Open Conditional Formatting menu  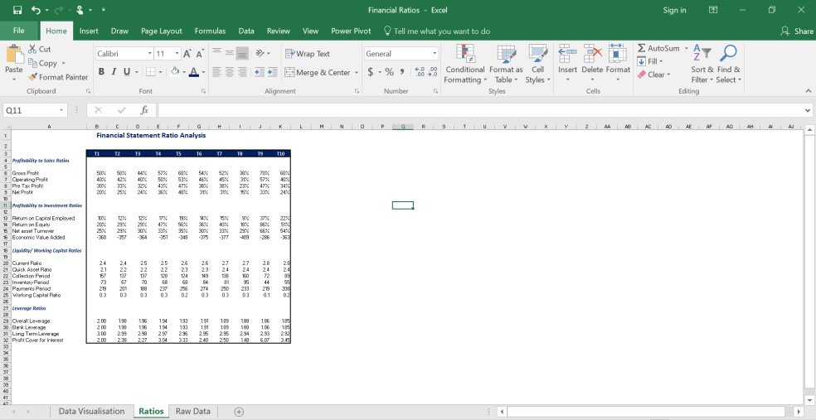pos(465,64)
